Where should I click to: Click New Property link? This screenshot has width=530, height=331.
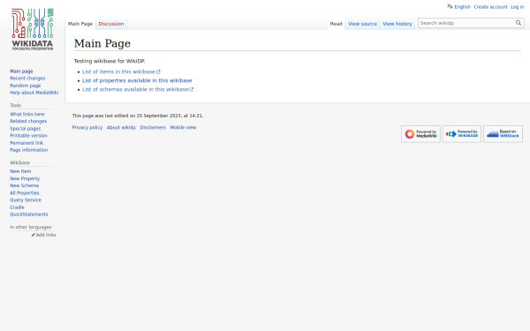(25, 178)
